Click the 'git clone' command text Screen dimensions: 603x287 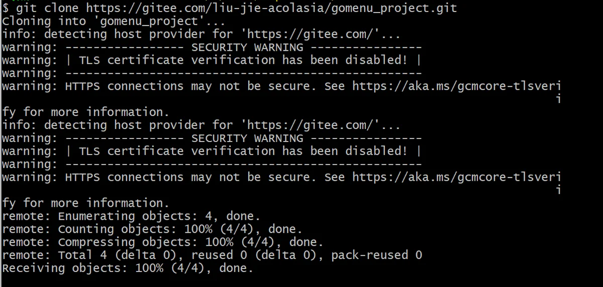point(48,9)
